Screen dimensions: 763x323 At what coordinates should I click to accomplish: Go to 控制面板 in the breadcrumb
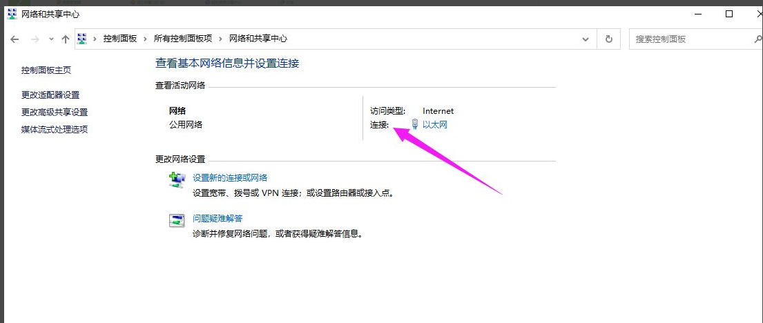[x=120, y=39]
